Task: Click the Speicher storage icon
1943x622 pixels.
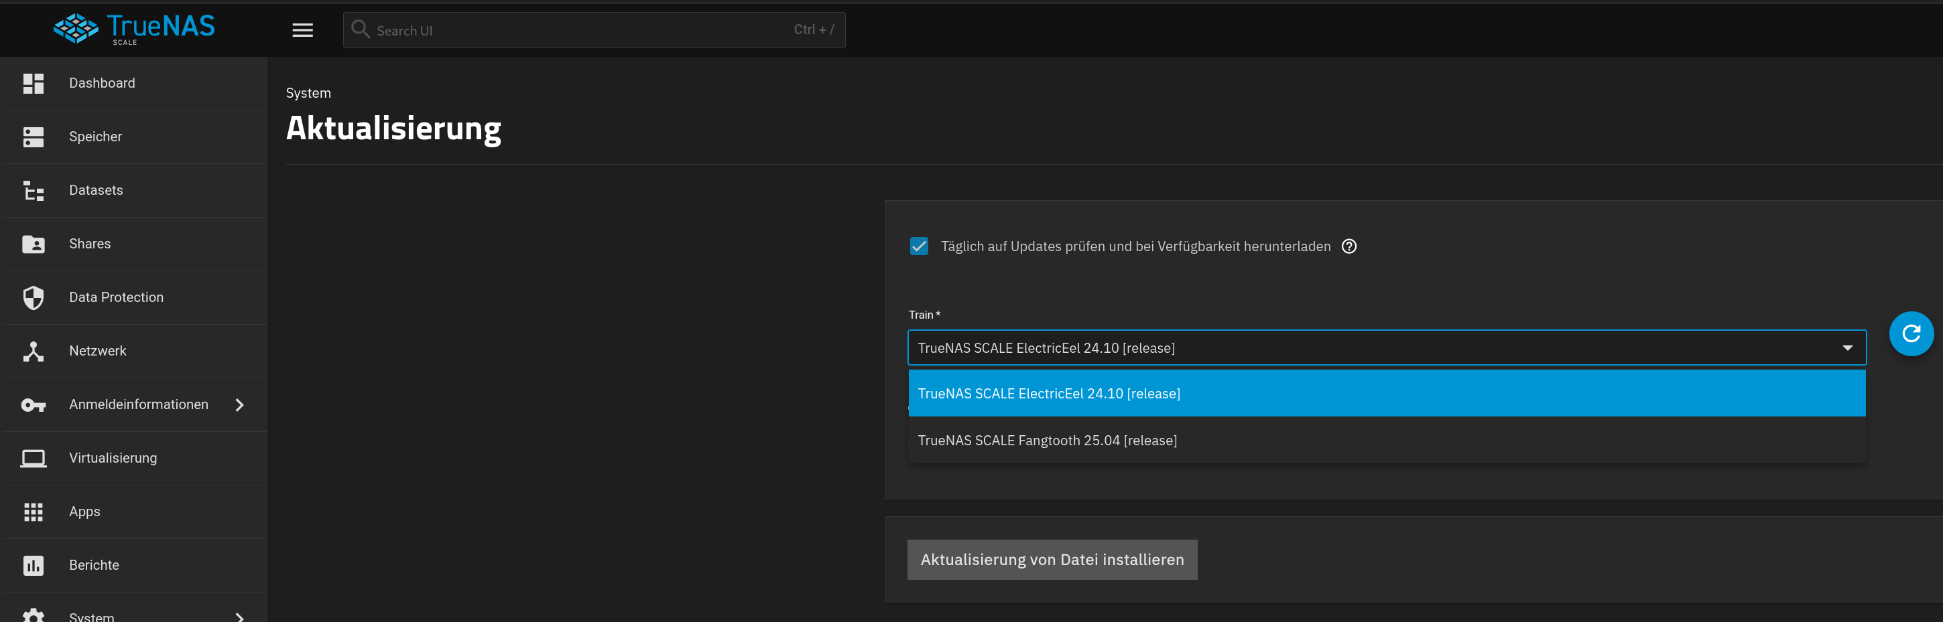Action: tap(34, 137)
